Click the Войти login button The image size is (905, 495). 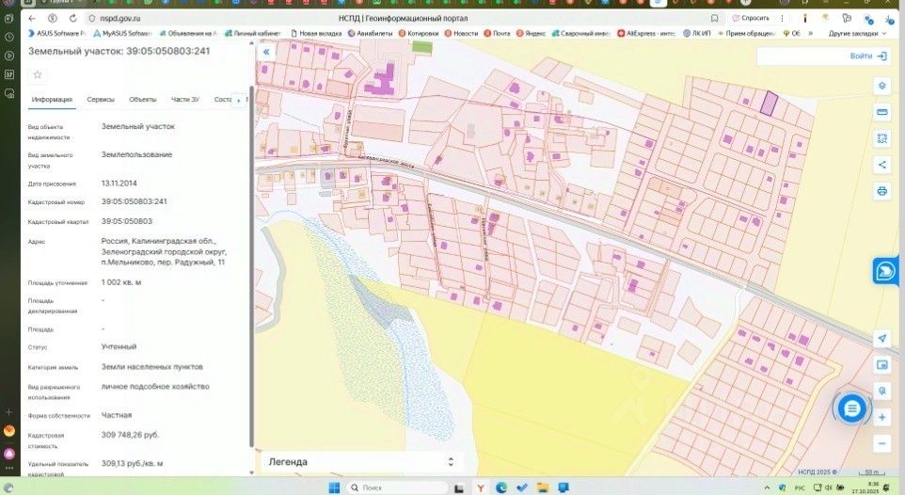tap(867, 56)
